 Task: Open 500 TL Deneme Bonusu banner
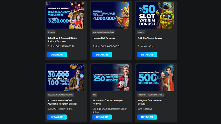155,78
